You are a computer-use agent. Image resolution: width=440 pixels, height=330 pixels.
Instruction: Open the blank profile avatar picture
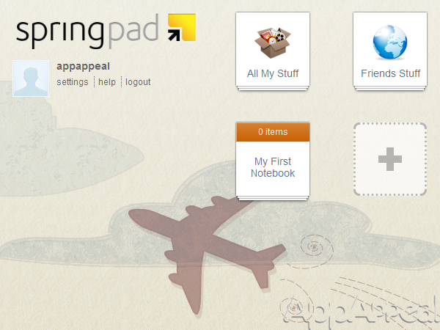(31, 78)
